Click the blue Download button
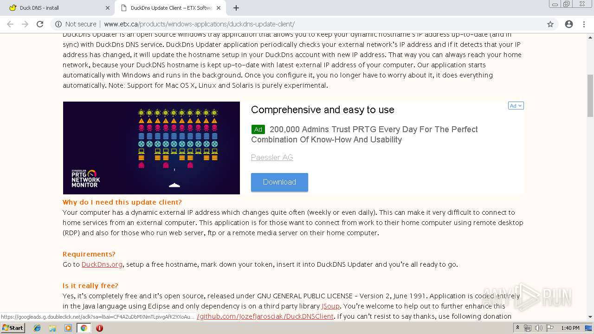 click(x=279, y=182)
